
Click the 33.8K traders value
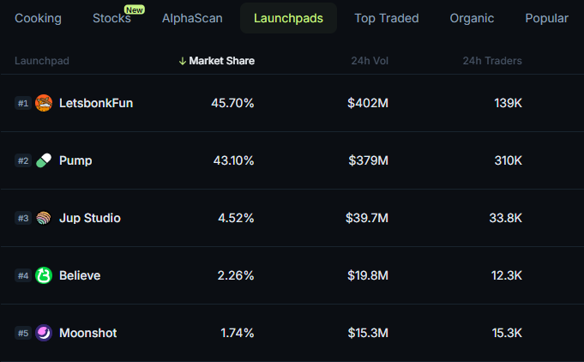click(505, 218)
